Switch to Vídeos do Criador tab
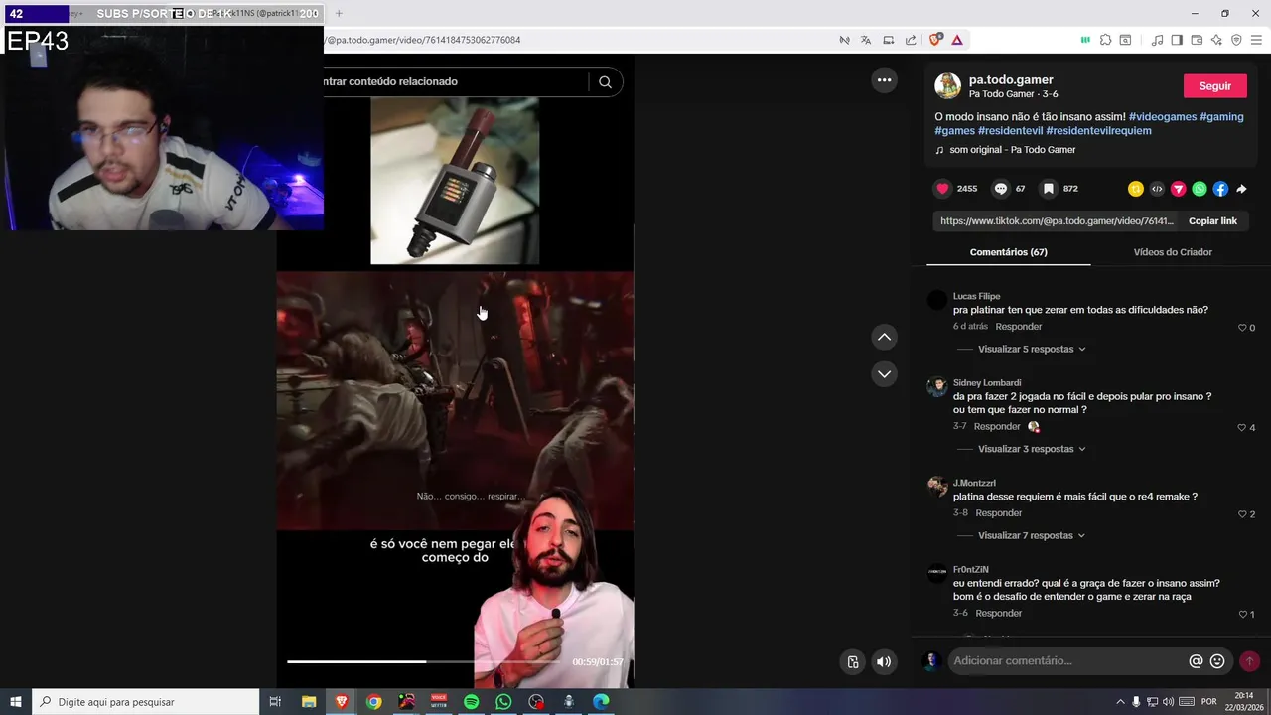1271x715 pixels. (x=1173, y=252)
